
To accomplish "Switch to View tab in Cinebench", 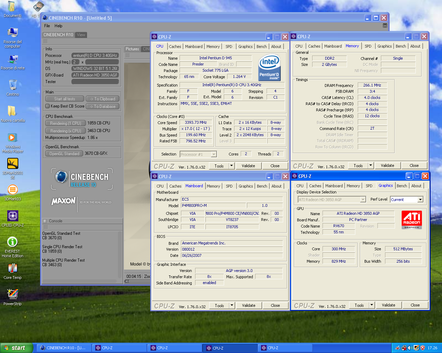I will 81,35.
